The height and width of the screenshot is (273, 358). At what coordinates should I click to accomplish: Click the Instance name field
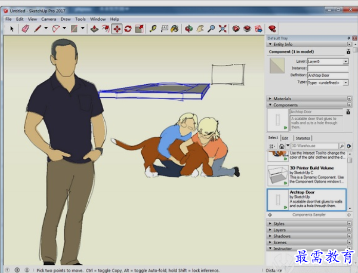pos(328,68)
